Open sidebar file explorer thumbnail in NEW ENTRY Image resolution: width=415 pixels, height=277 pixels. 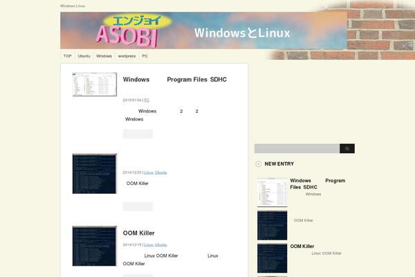pyautogui.click(x=272, y=193)
